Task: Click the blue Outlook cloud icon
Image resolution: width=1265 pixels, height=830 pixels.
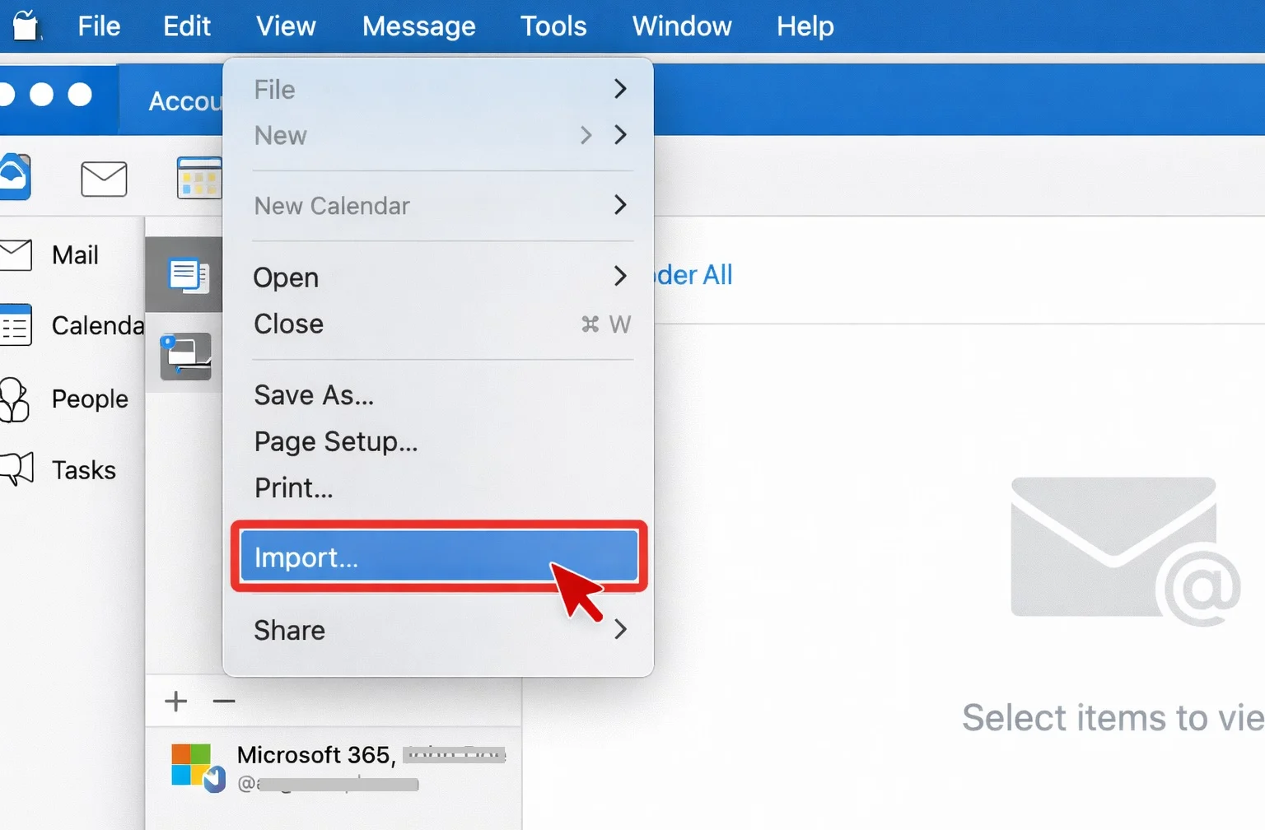Action: [x=13, y=178]
